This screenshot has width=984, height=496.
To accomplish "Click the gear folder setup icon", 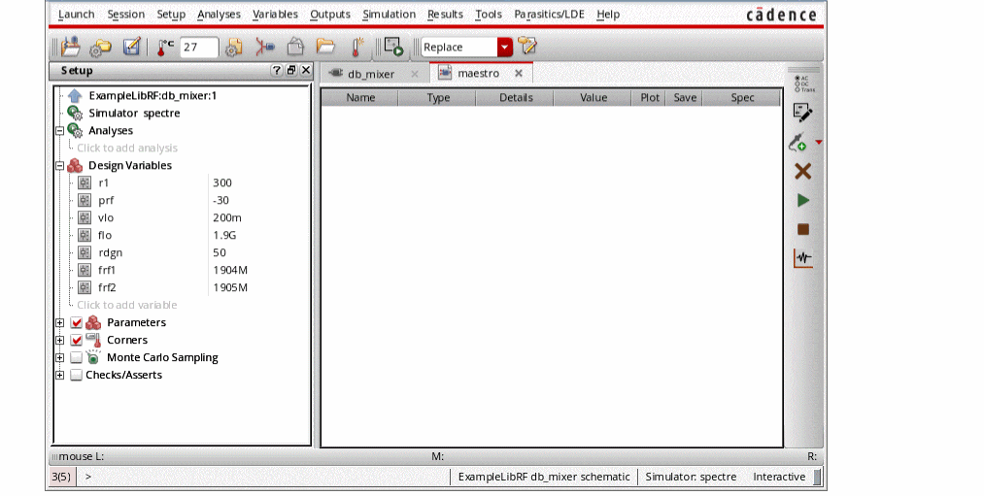I will tap(100, 47).
